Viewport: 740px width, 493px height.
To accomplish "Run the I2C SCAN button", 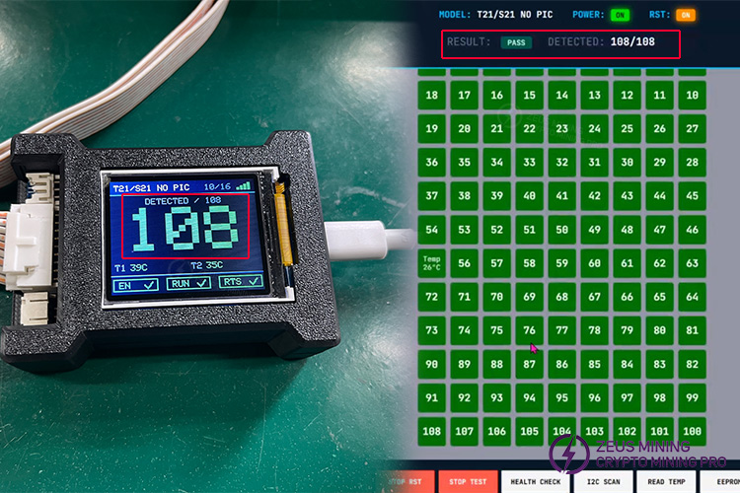I will click(603, 482).
